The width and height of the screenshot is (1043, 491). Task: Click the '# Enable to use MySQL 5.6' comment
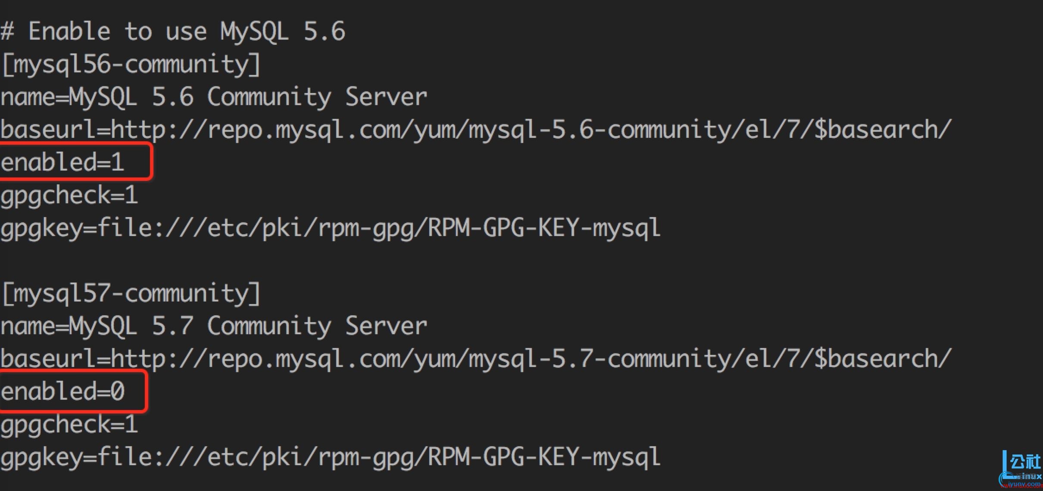(x=173, y=31)
